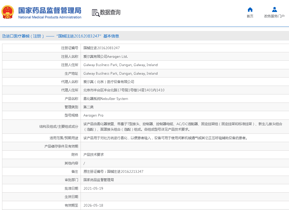Viewport: 289px width, 210px height.
Task: Open the 首页 text link
Action: (250, 16)
